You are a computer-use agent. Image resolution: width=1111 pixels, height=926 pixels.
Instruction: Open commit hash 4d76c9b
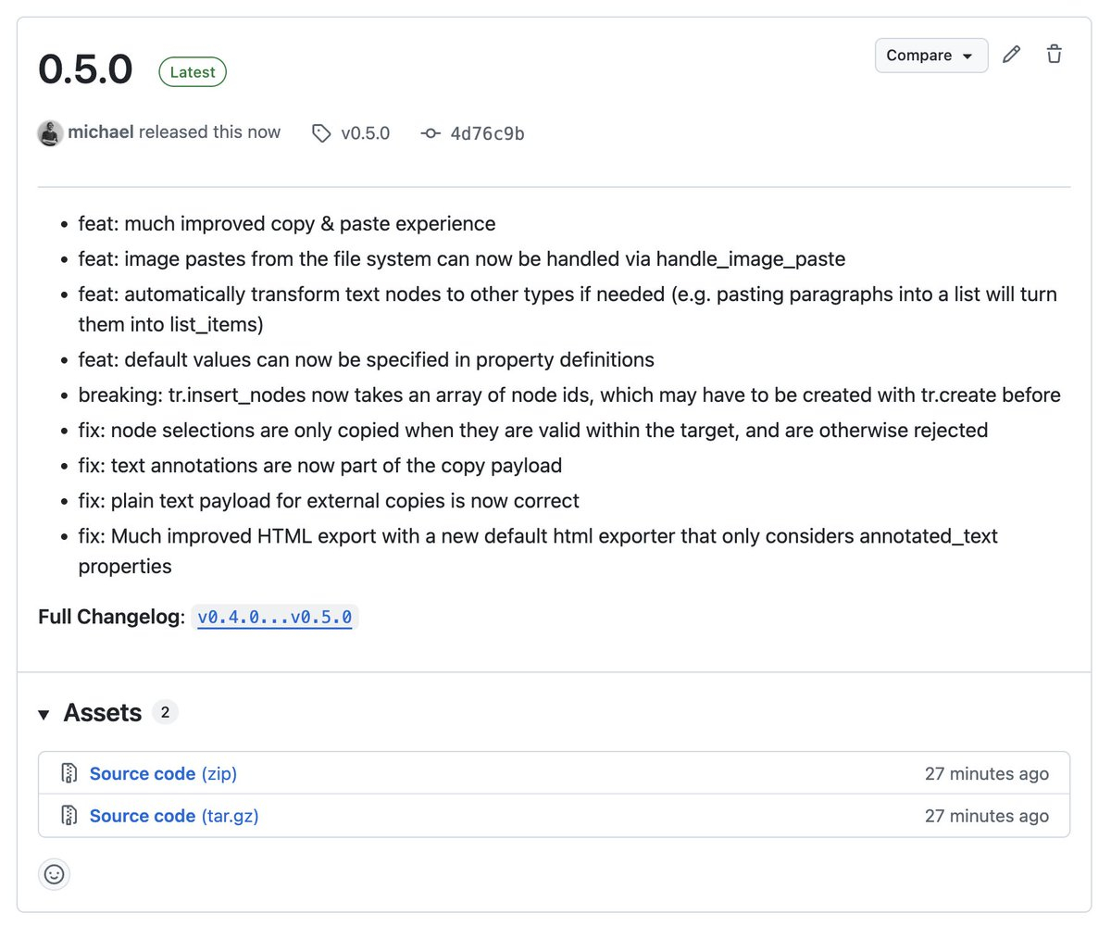point(487,133)
